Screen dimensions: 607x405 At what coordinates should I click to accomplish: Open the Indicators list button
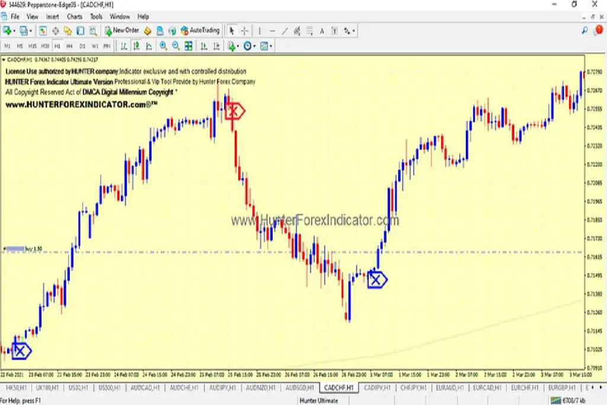(232, 46)
